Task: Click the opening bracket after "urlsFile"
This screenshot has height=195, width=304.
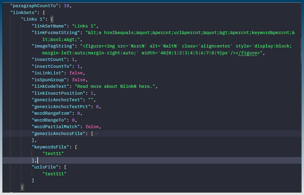Action: click(x=65, y=167)
